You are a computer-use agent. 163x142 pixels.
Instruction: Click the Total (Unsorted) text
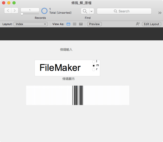pyautogui.click(x=60, y=13)
